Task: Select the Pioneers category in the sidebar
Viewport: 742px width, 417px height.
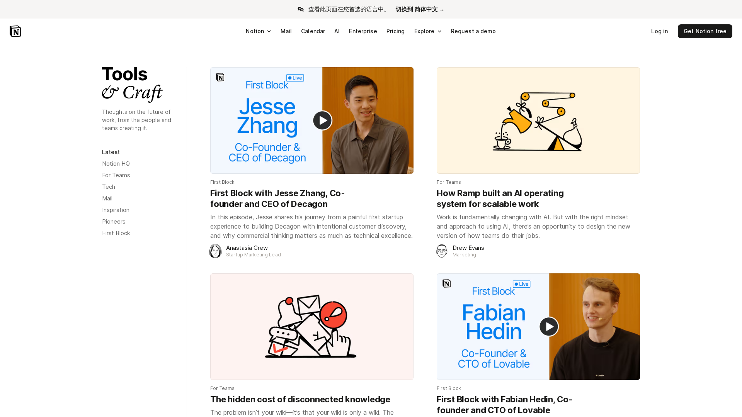Action: [114, 222]
